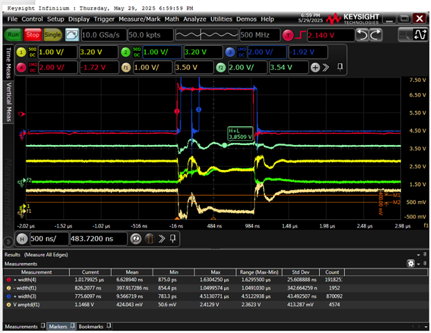The image size is (431, 333).
Task: Click the red trigger T icon
Action: (x=288, y=35)
